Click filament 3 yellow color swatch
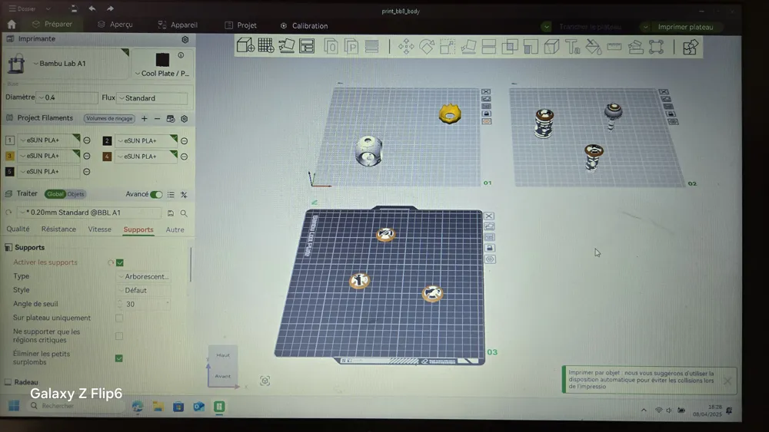This screenshot has width=769, height=432. click(x=9, y=156)
